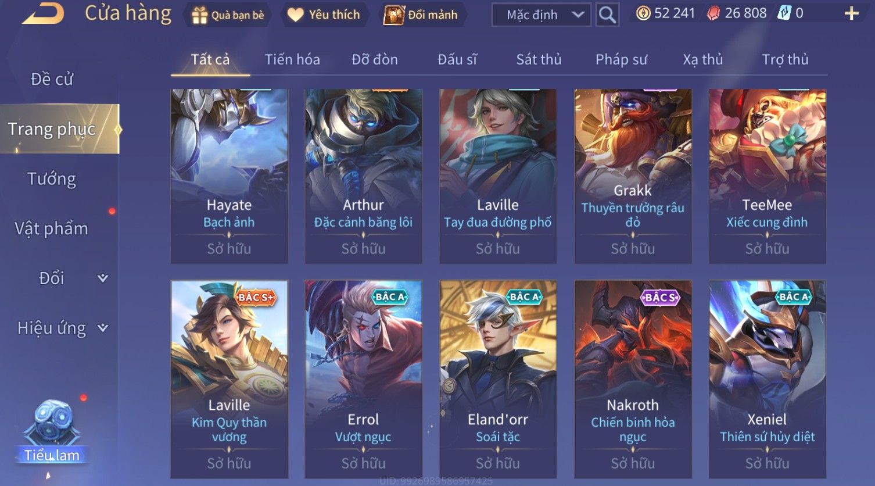Open Vật phẩm in the sidebar

pos(52,228)
